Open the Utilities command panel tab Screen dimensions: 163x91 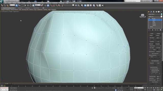[x=161, y=12]
